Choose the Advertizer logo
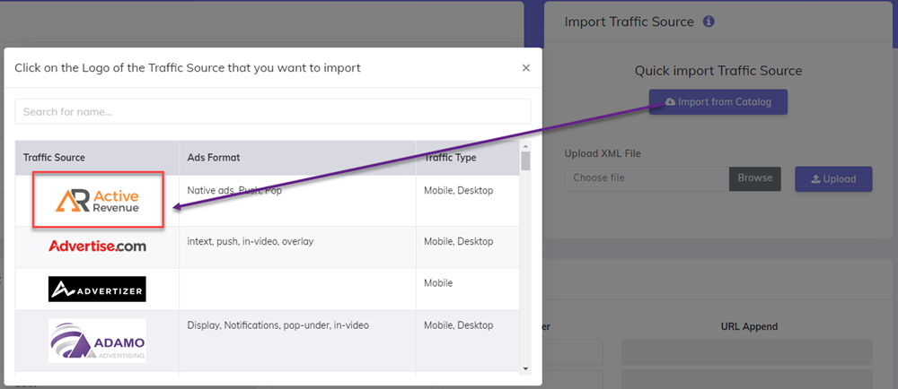Viewport: 898px width, 389px height. (x=97, y=289)
